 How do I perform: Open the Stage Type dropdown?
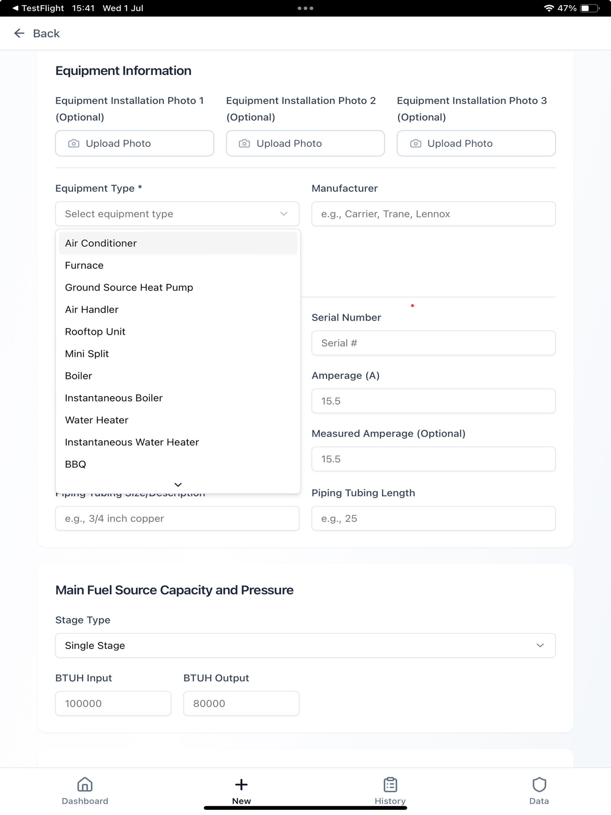[x=305, y=645]
